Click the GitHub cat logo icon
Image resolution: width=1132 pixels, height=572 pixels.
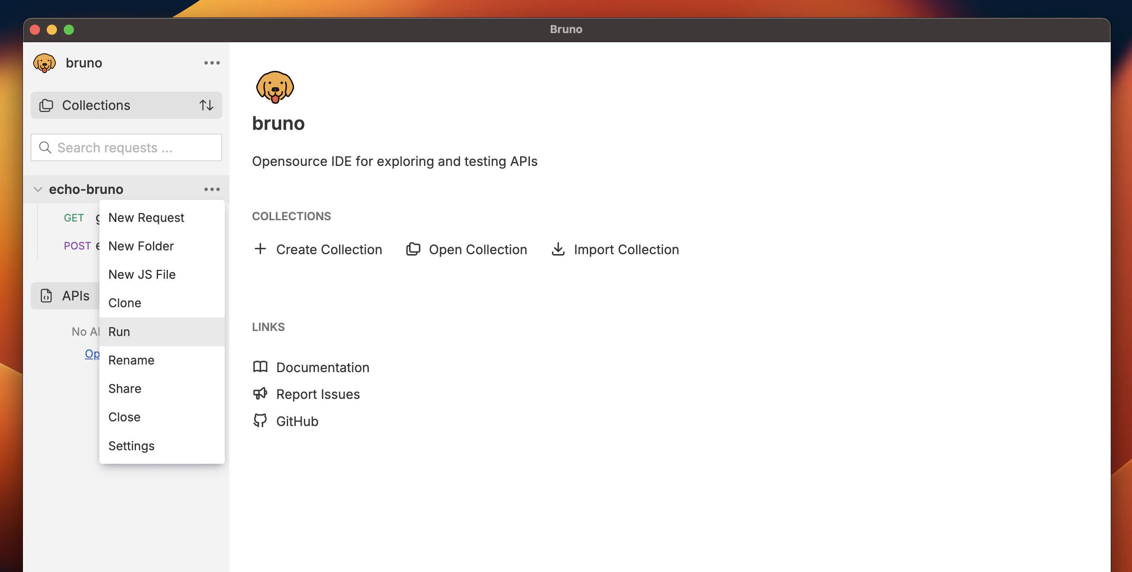[260, 421]
